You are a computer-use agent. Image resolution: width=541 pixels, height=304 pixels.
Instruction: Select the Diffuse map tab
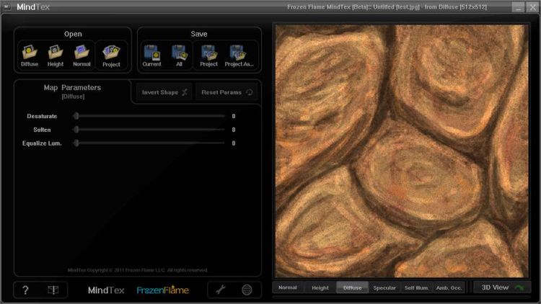[x=352, y=287]
